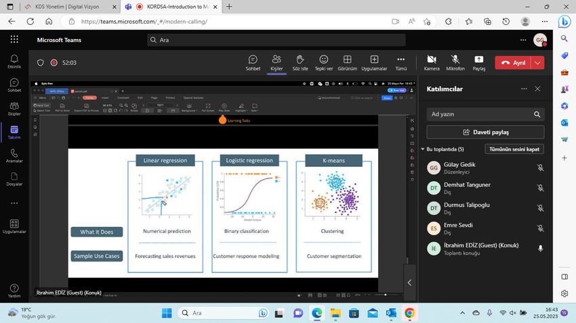The height and width of the screenshot is (323, 576).
Task: Click the Teams Ara search box
Action: (x=276, y=40)
